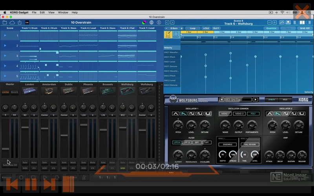
Task: Select sawtooth waveform for Oscillator 2
Action: click(x=277, y=114)
